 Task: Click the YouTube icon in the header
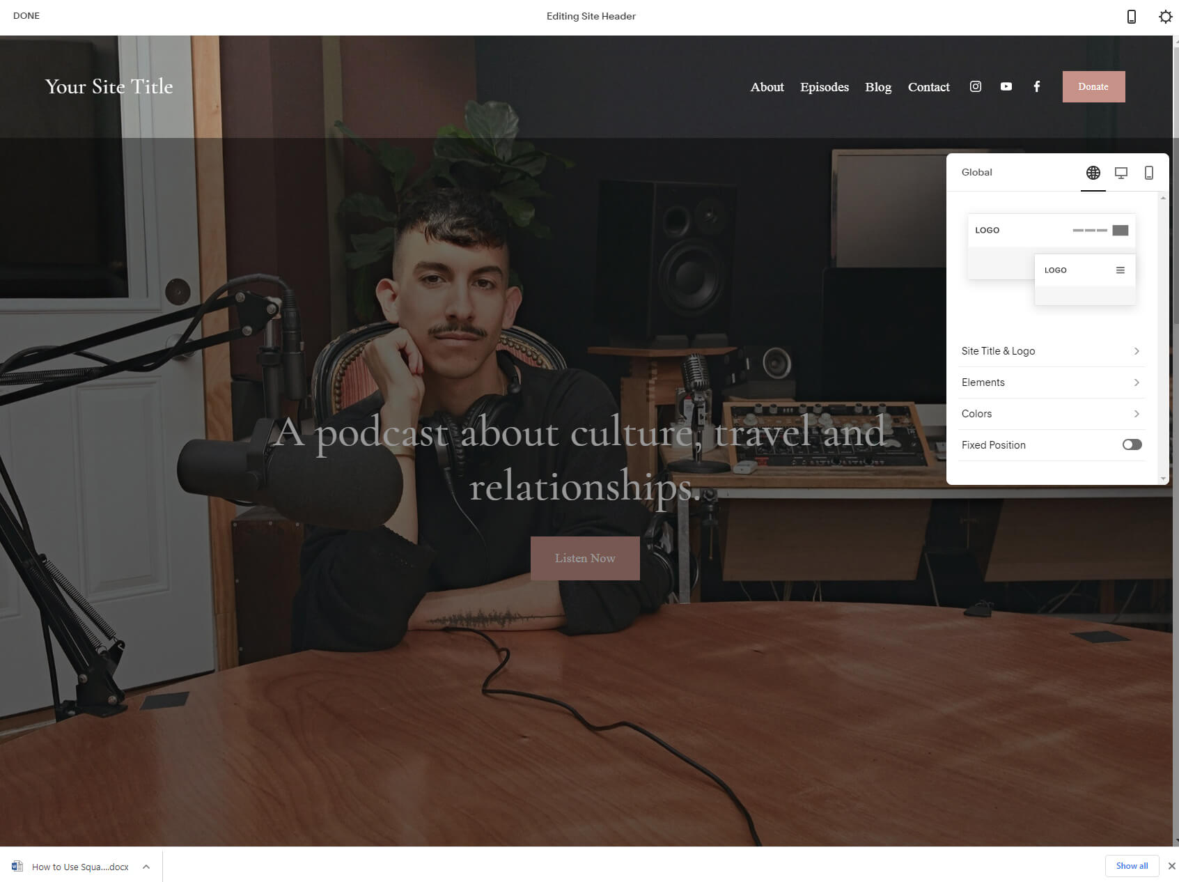1006,86
